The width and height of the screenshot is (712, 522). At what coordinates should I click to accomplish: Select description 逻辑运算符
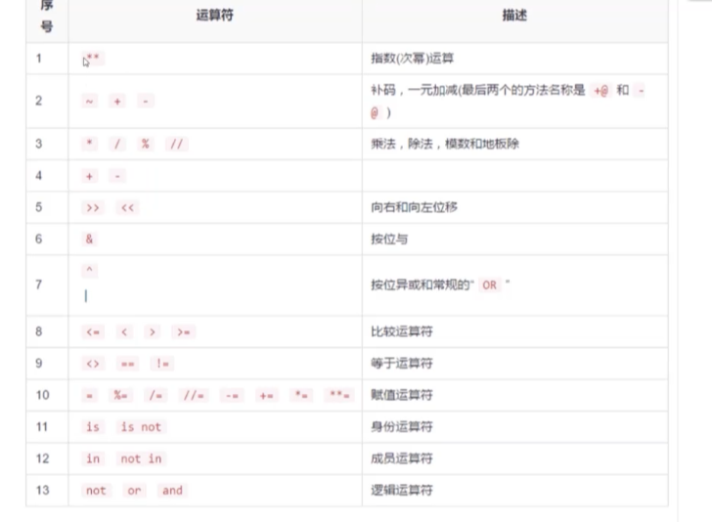[x=402, y=491]
